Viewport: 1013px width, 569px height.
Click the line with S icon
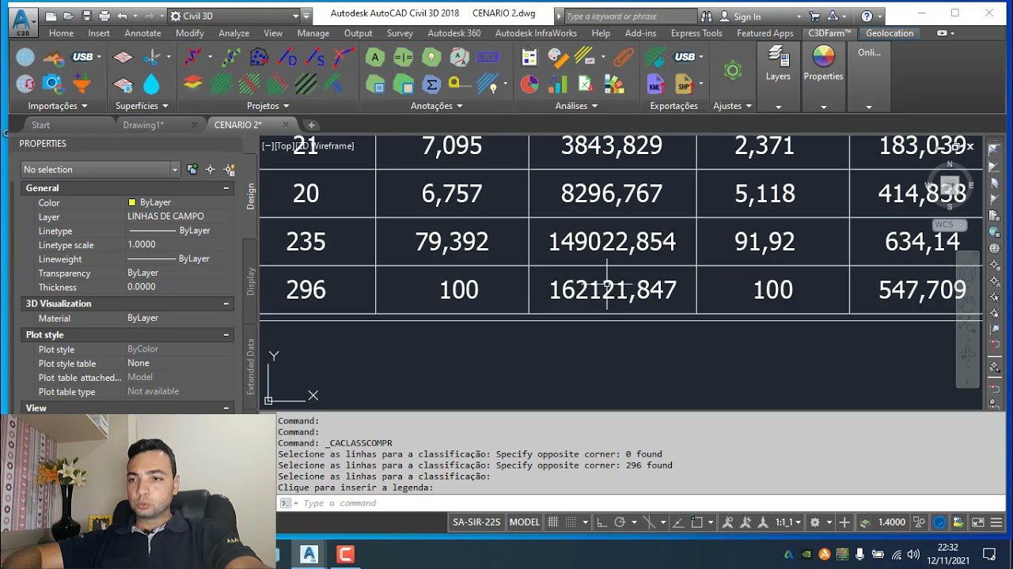[x=316, y=57]
